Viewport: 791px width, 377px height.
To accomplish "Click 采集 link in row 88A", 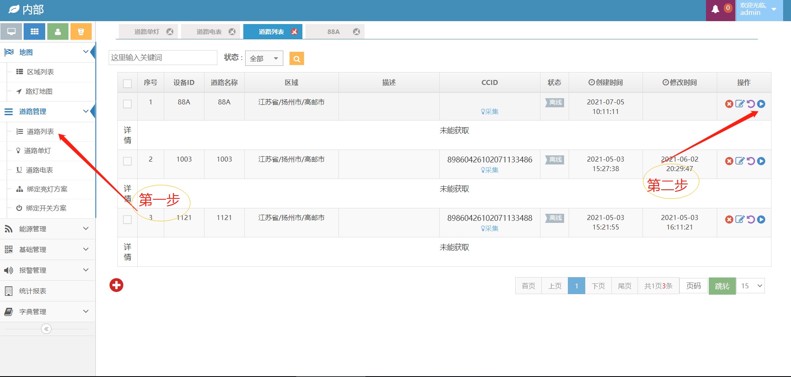I will tap(490, 112).
